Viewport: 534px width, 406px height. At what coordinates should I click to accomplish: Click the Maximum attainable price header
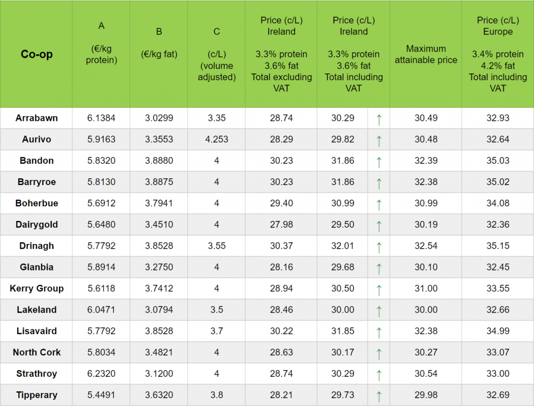426,54
